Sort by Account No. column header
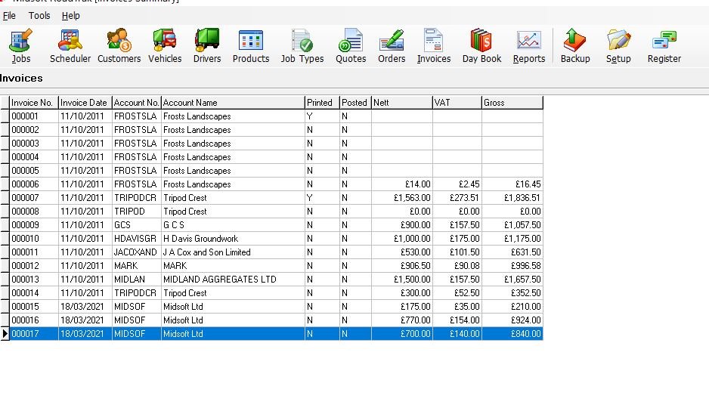This screenshot has height=411, width=709. click(x=137, y=103)
